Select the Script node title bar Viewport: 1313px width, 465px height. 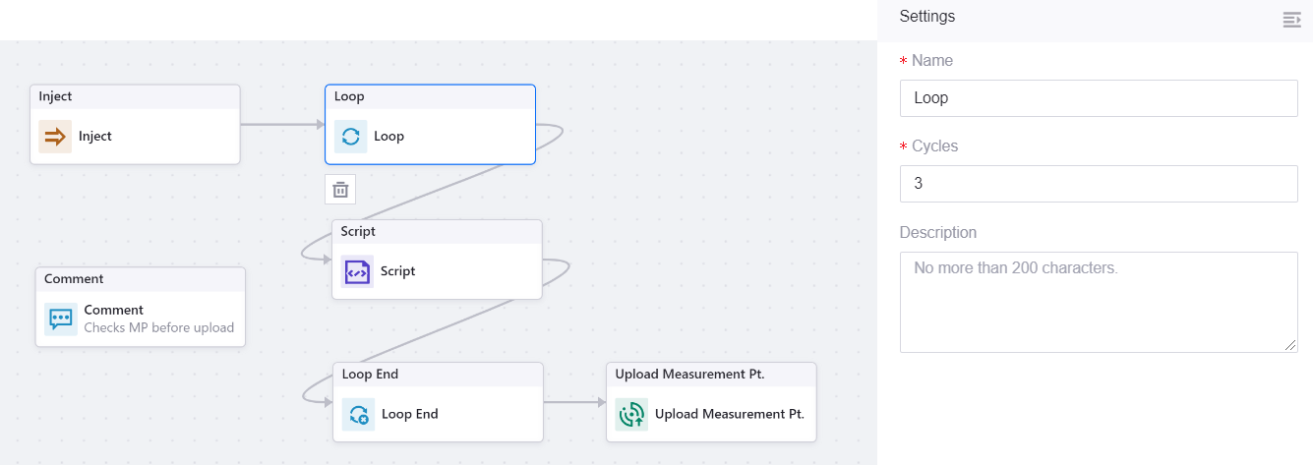(437, 232)
